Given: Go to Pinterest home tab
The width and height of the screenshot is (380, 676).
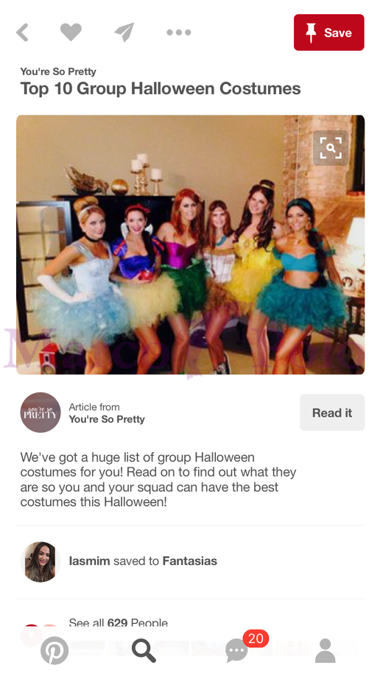Looking at the screenshot, I should [54, 650].
